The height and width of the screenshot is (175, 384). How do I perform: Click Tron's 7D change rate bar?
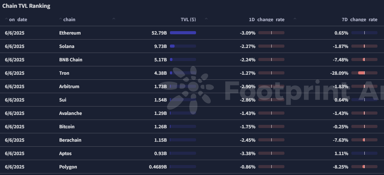point(364,73)
